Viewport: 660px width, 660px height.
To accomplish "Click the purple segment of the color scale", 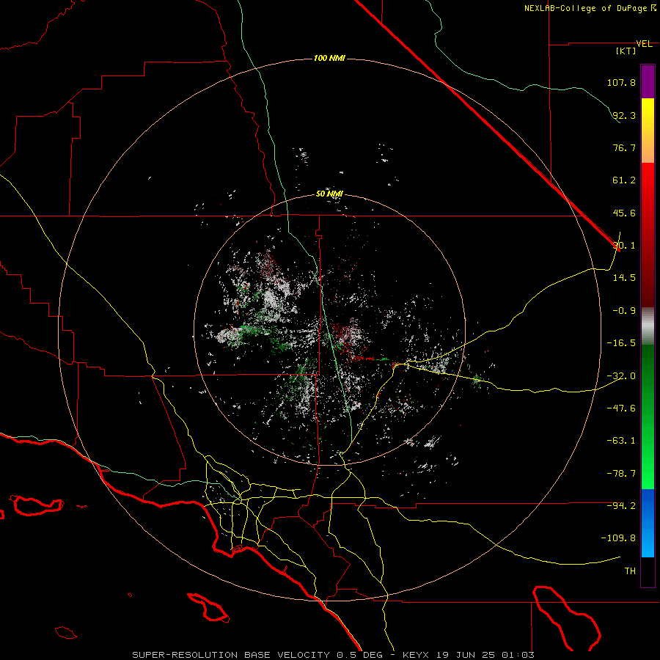I will point(648,82).
